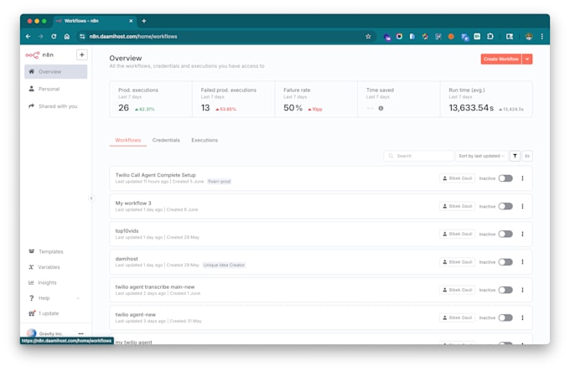
Task: Select the Prod. executions stat card
Action: point(151,99)
